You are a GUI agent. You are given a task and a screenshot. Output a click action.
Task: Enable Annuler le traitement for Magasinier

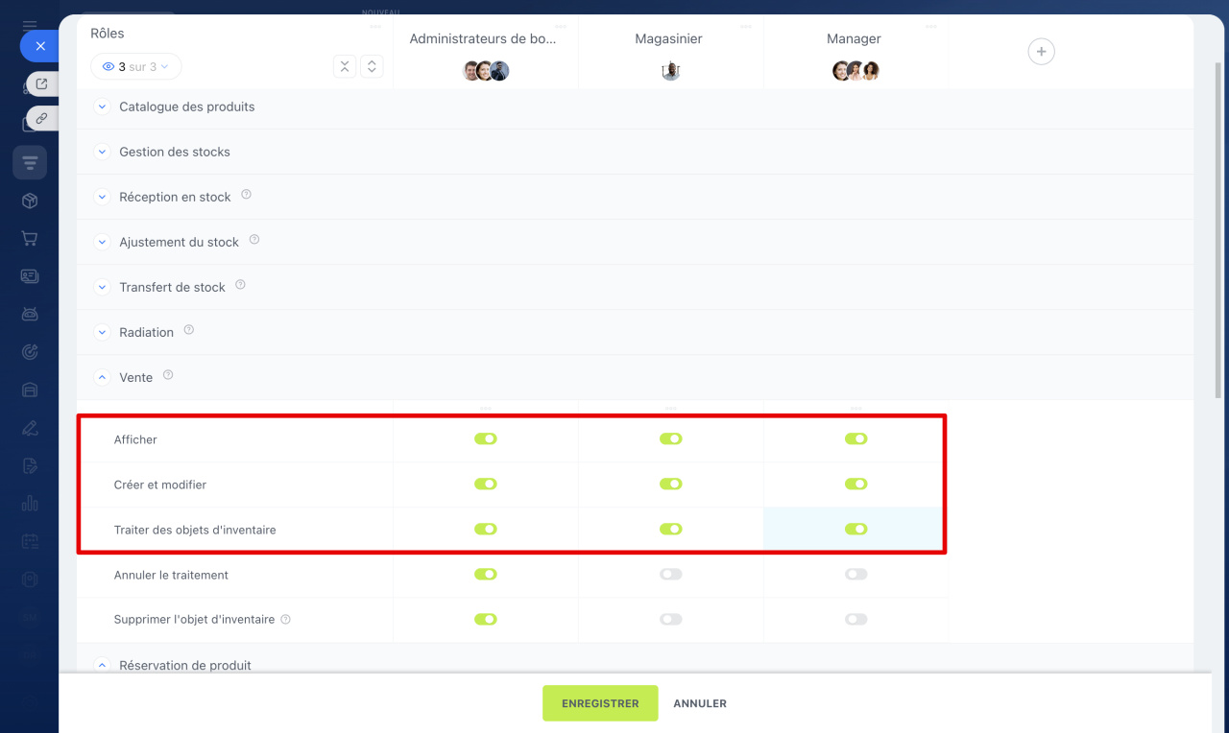point(671,574)
